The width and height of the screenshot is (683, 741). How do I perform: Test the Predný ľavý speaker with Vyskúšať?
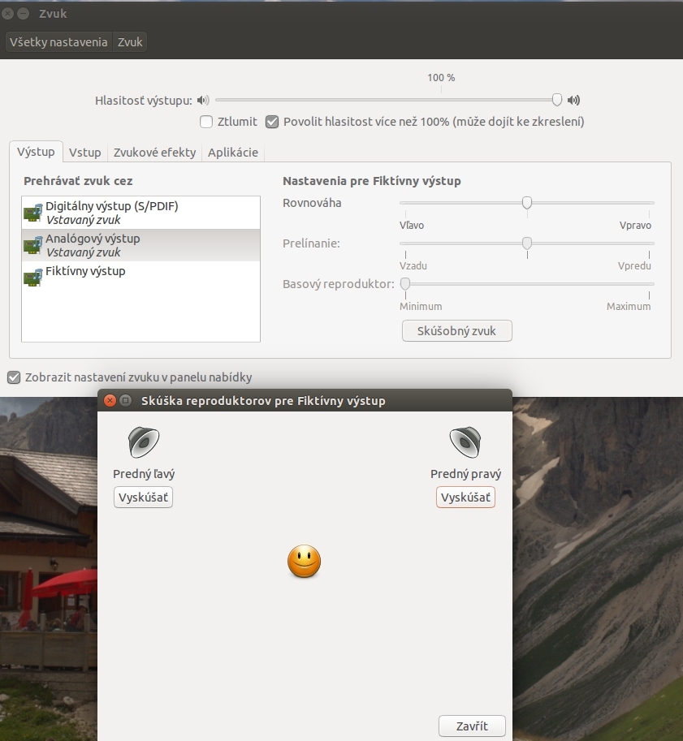click(x=143, y=498)
